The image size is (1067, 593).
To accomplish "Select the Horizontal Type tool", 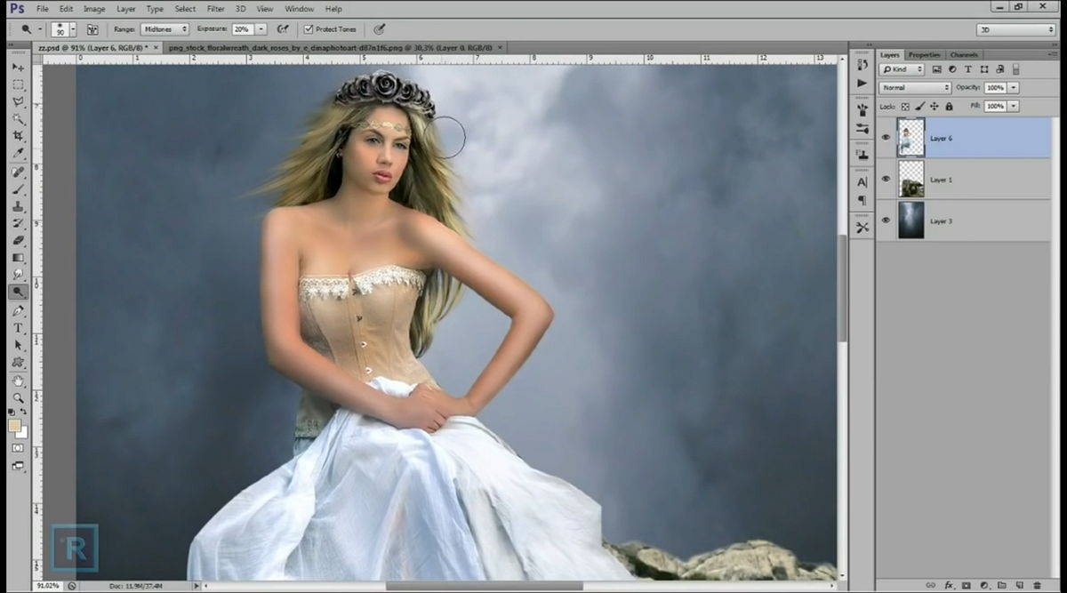I will point(18,328).
